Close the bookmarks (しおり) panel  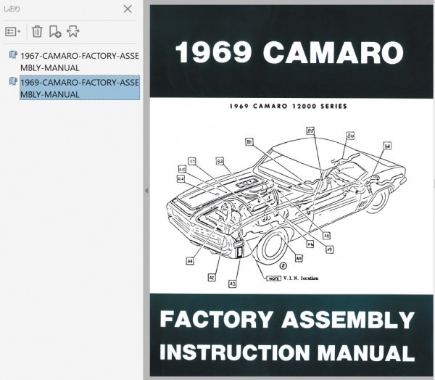tap(128, 9)
